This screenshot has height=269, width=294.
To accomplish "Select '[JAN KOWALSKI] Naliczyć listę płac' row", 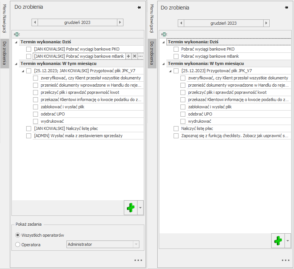I will click(88, 128).
